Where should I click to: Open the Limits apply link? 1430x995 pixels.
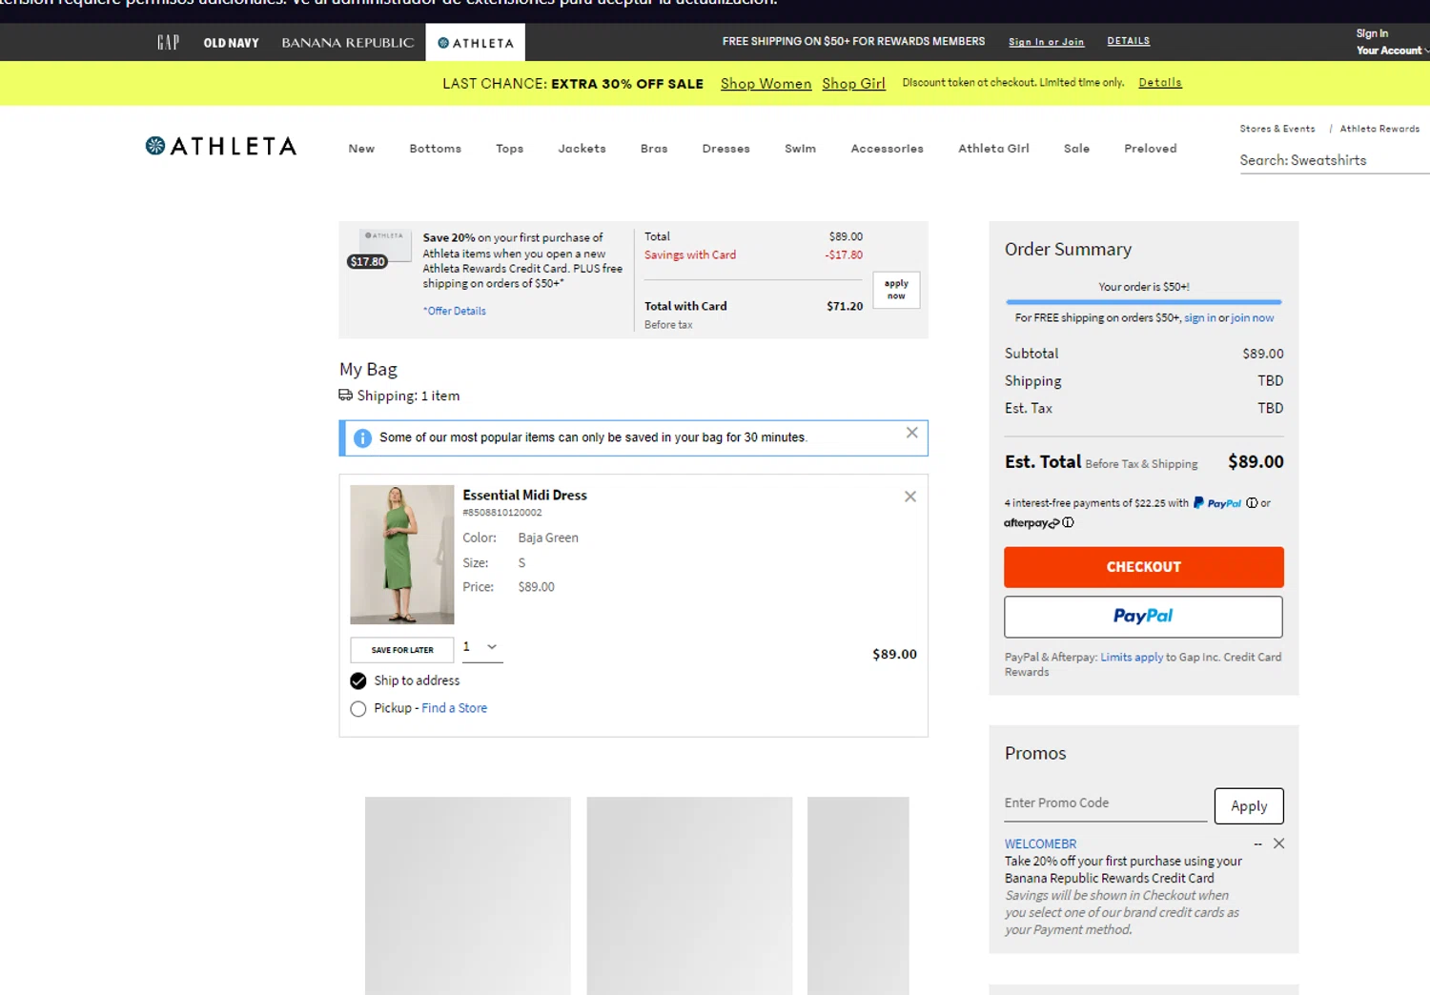(1133, 658)
